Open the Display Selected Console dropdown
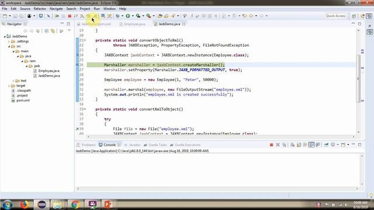The image size is (374, 210). pyautogui.click(x=338, y=145)
